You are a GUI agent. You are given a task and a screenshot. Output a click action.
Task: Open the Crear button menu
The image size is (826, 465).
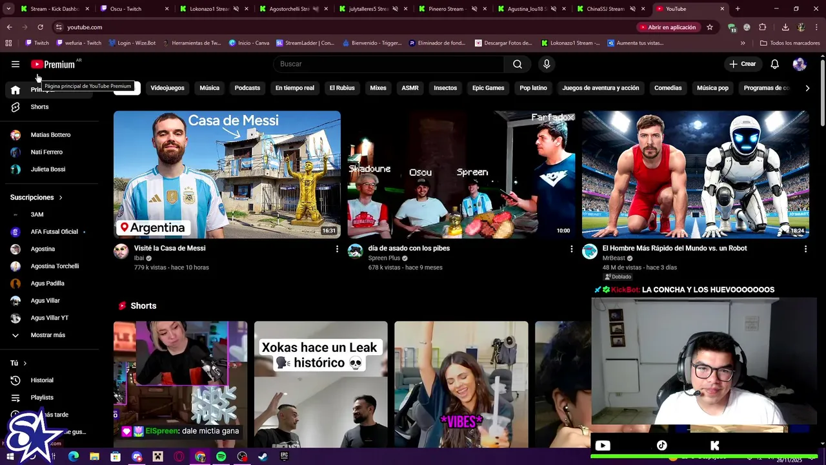pyautogui.click(x=742, y=64)
